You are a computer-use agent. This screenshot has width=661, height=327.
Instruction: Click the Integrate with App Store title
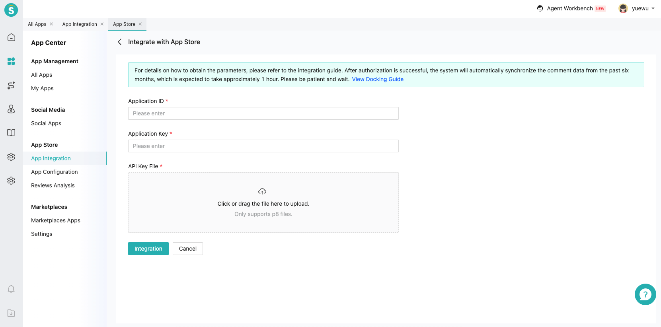[x=164, y=42]
